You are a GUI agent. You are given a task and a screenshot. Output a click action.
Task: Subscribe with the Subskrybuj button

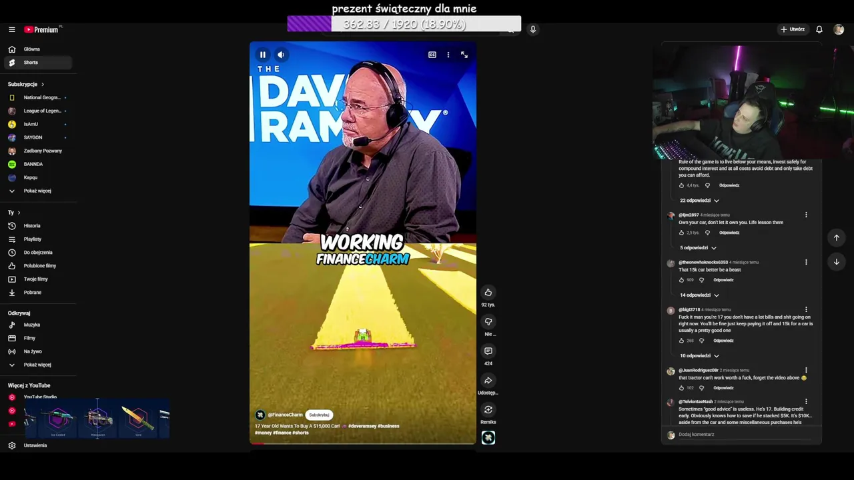tap(319, 415)
